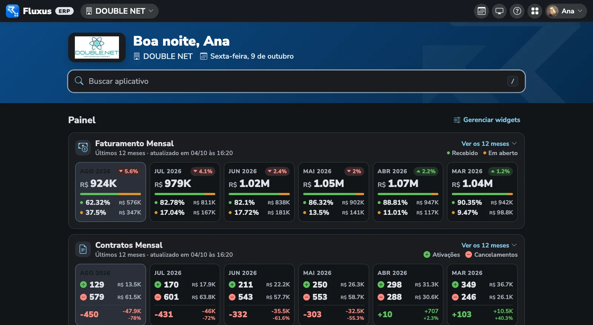Click the Faturamento Mensal widget icon
The height and width of the screenshot is (325, 593).
(83, 148)
